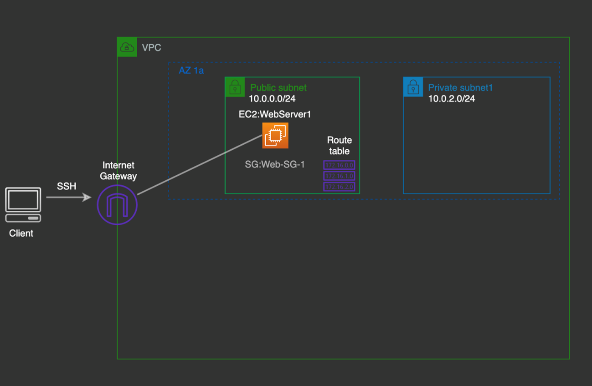Click the Route table text label
Screen dimensions: 592x386
click(x=339, y=146)
